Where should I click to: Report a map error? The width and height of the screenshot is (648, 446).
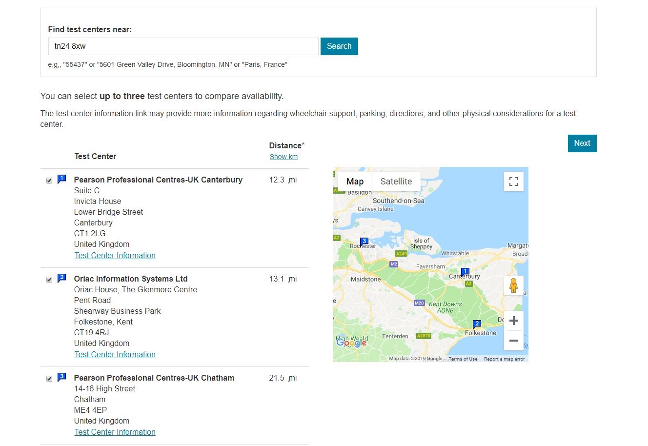click(505, 359)
